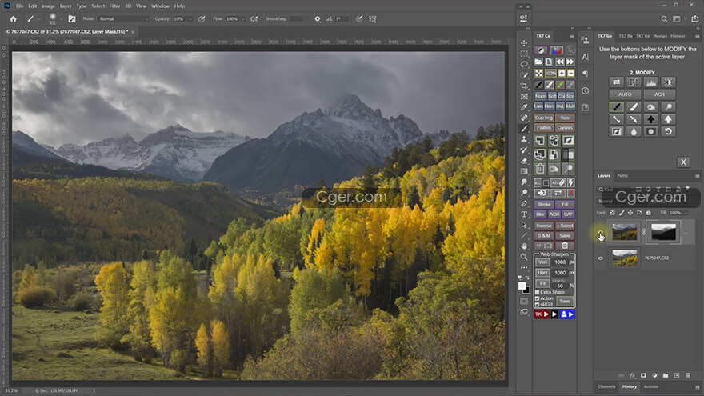704x396 pixels.
Task: Switch to the Actions tab
Action: pyautogui.click(x=651, y=386)
